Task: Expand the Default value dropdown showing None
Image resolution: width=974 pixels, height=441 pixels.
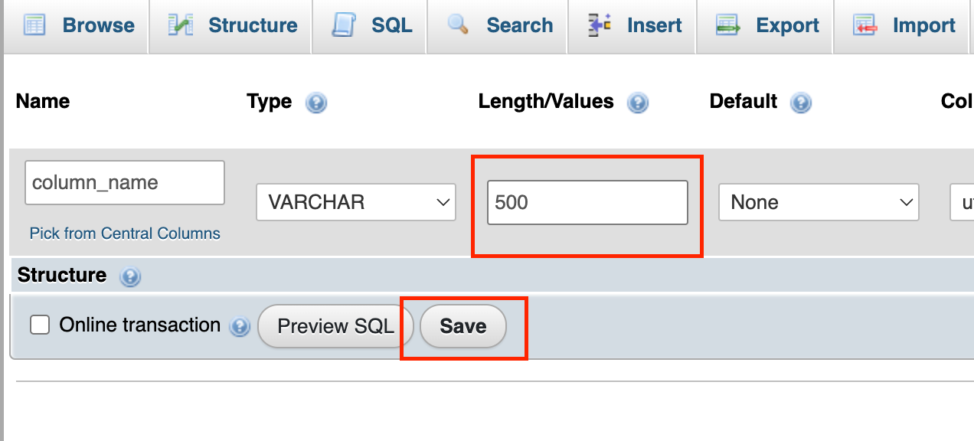Action: 818,201
